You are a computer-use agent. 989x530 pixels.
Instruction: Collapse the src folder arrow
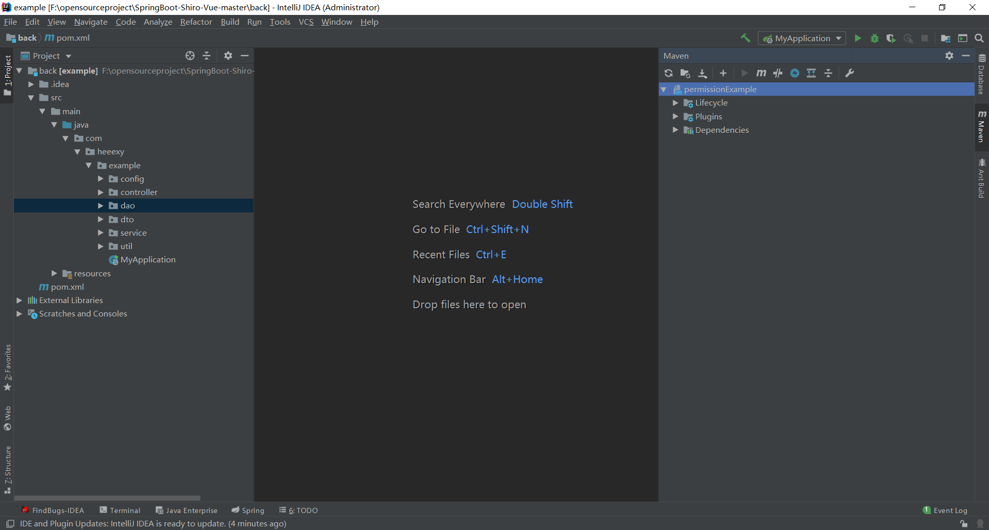[x=31, y=98]
